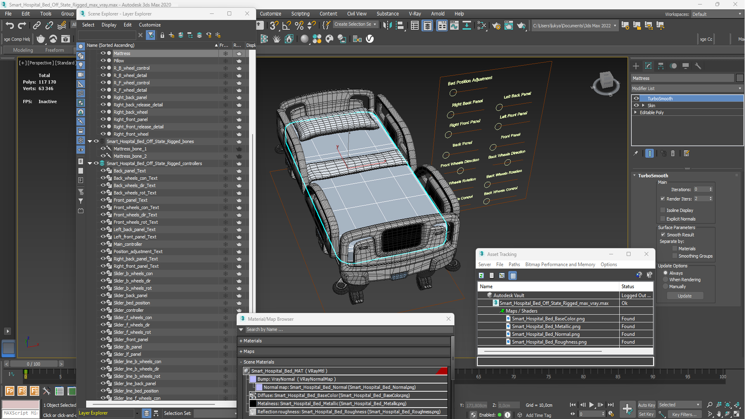Click the lock cell edits icon
745x419 pixels.
(162, 35)
